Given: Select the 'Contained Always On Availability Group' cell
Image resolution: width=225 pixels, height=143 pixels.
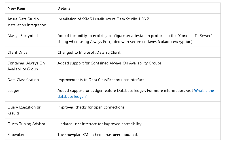Looking at the screenshot, I should point(26,66).
